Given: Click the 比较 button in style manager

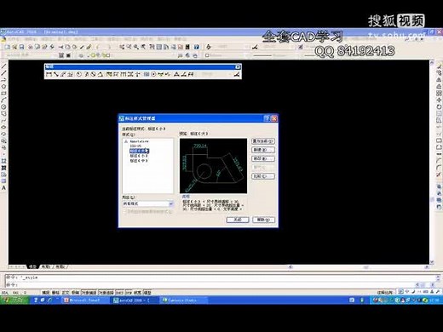Looking at the screenshot, I should point(263,176).
